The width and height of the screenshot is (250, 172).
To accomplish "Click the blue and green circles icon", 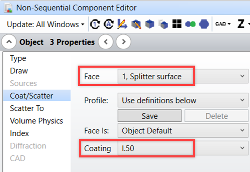I will (190, 24).
